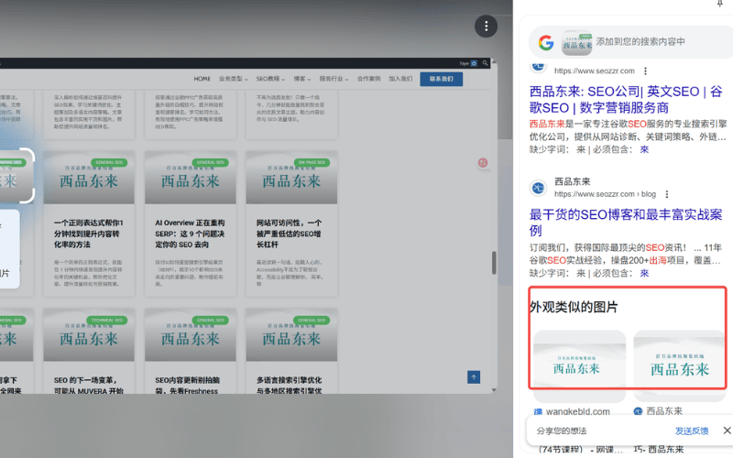
Task: Open the three-dot overlay menu above the webpage
Action: (487, 27)
